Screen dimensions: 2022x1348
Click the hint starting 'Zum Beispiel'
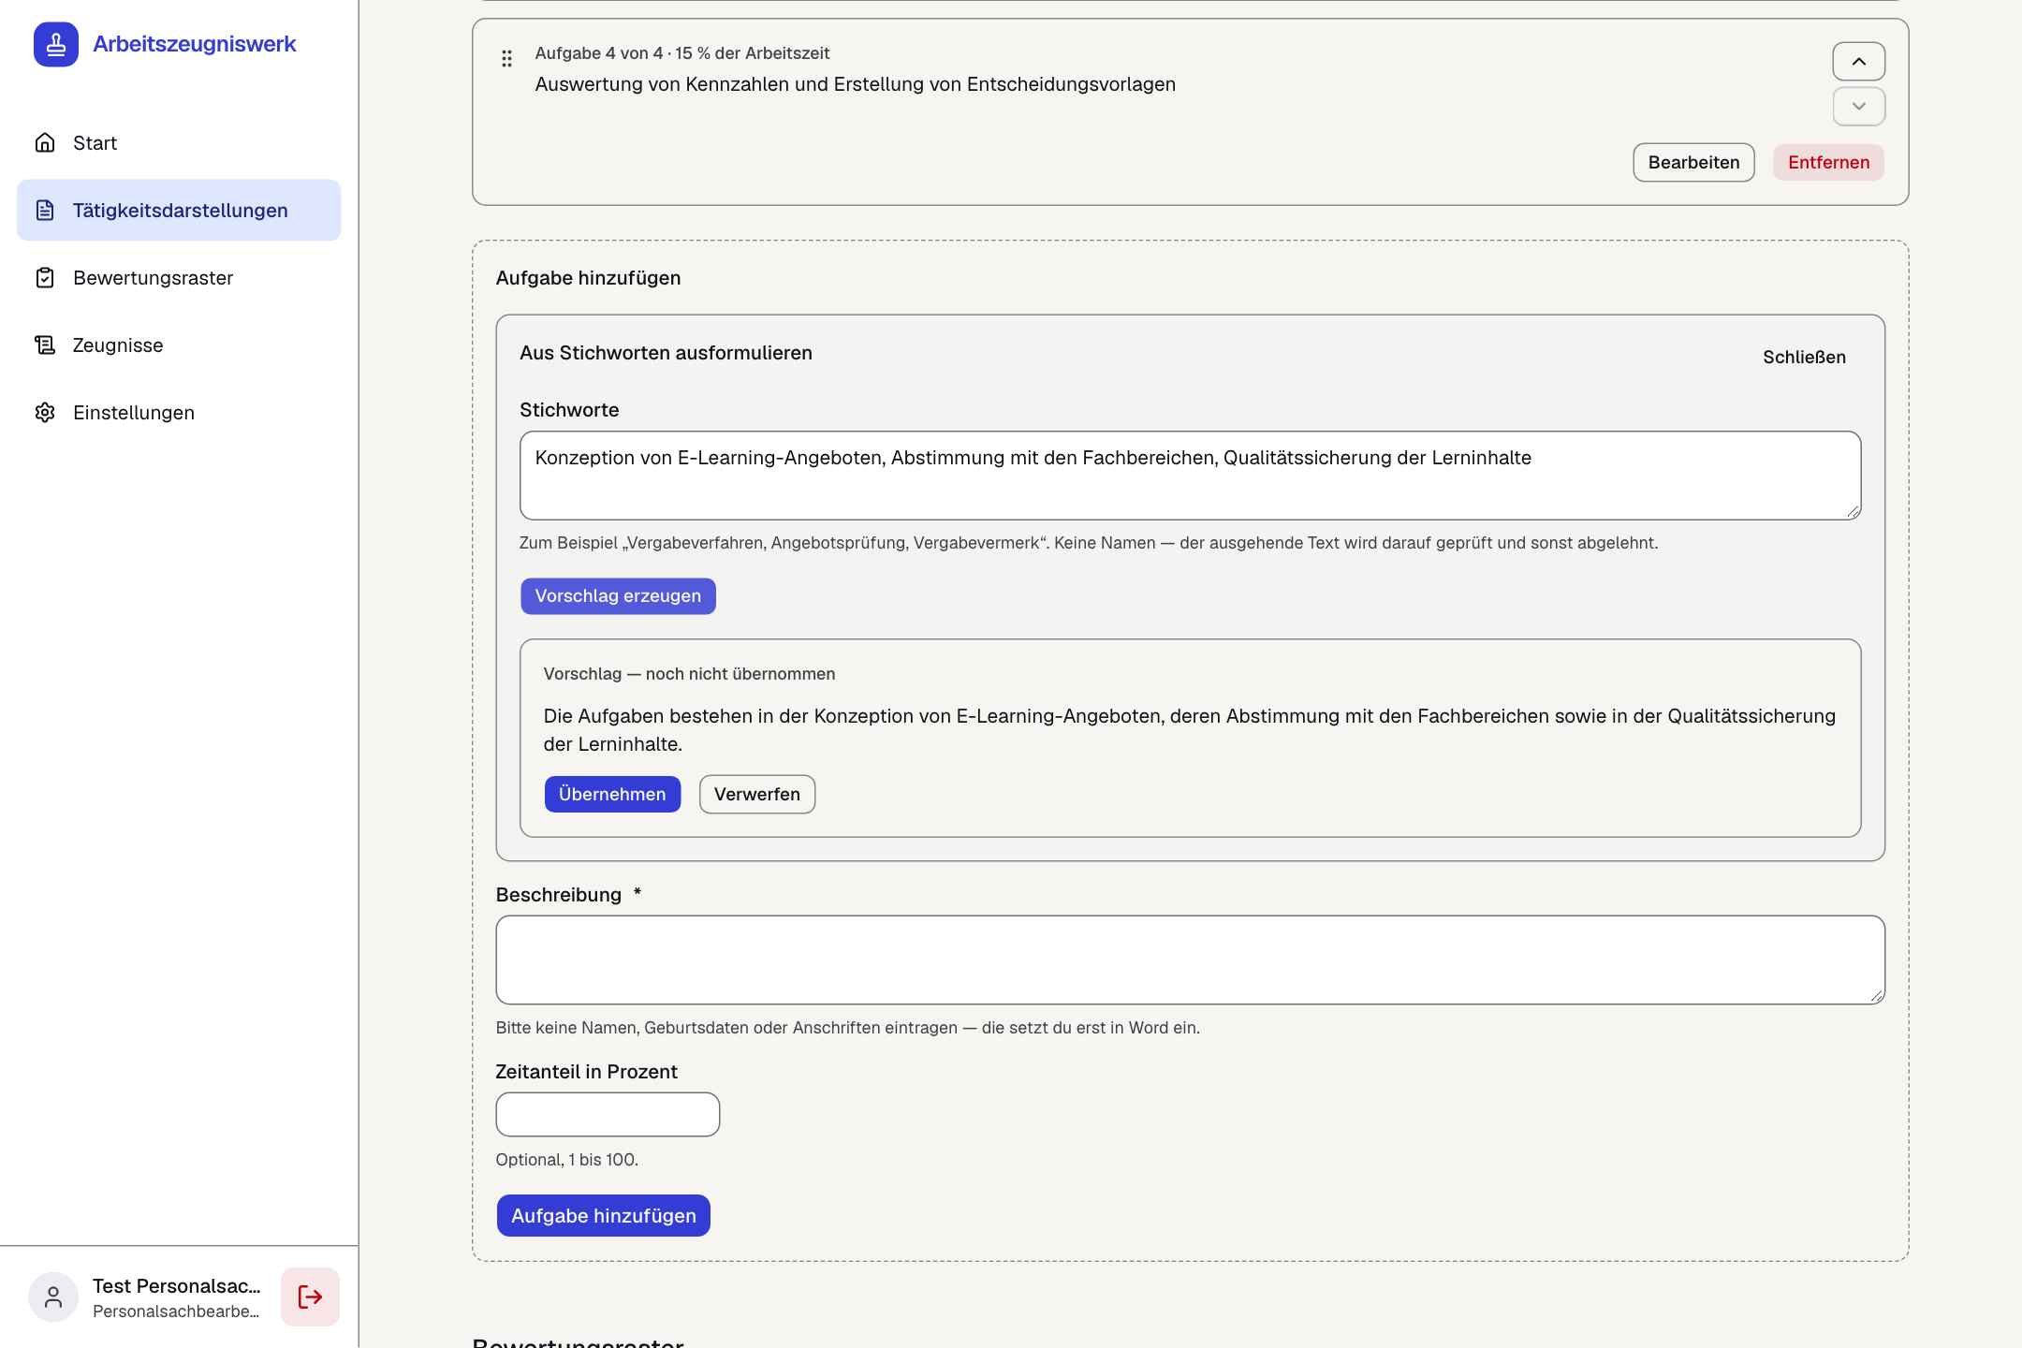[x=1089, y=543]
